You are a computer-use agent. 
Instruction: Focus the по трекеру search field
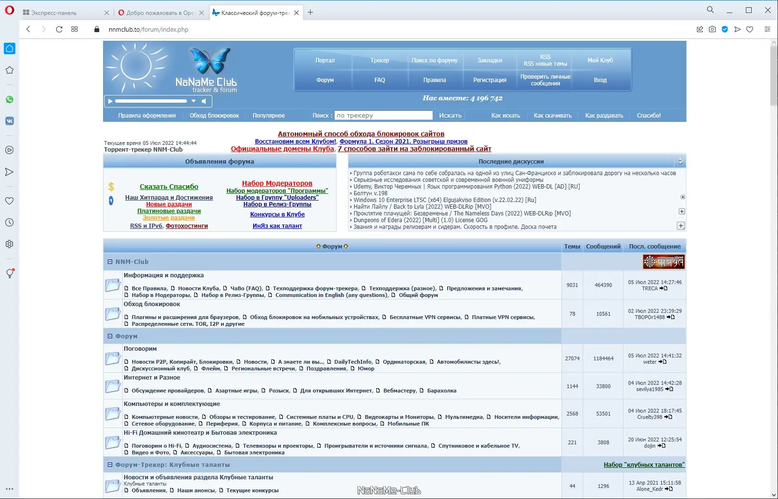tap(383, 116)
